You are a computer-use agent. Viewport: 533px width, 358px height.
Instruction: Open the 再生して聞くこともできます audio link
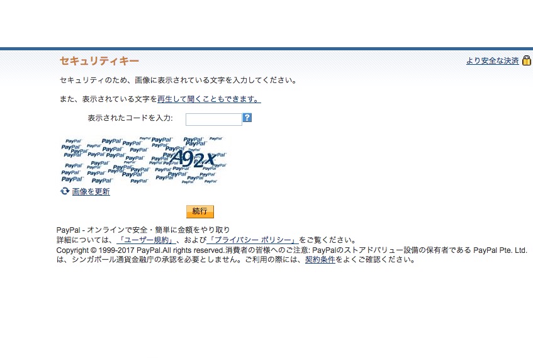(x=209, y=99)
